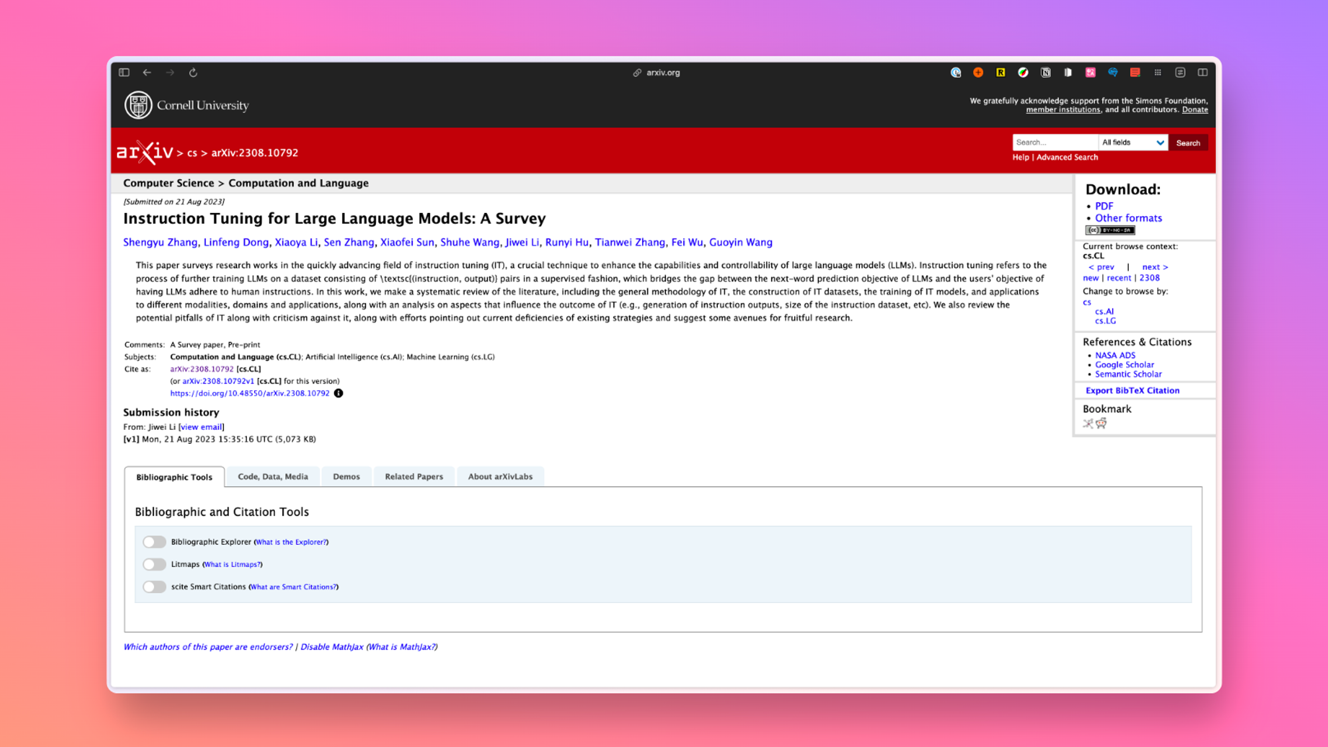Viewport: 1328px width, 747px height.
Task: Click the Cornell University logo
Action: tap(187, 105)
